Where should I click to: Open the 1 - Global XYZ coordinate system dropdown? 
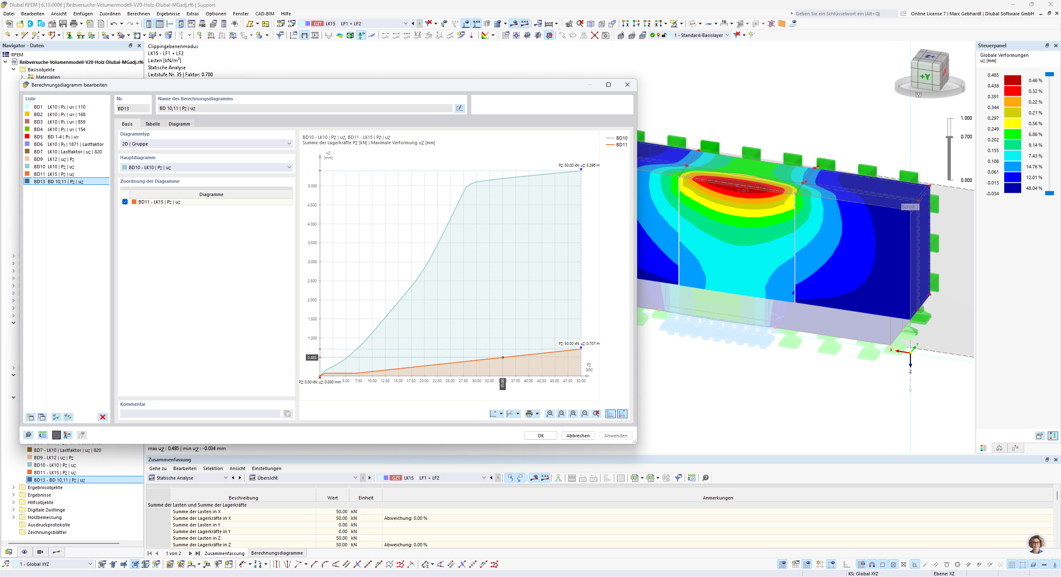52,564
